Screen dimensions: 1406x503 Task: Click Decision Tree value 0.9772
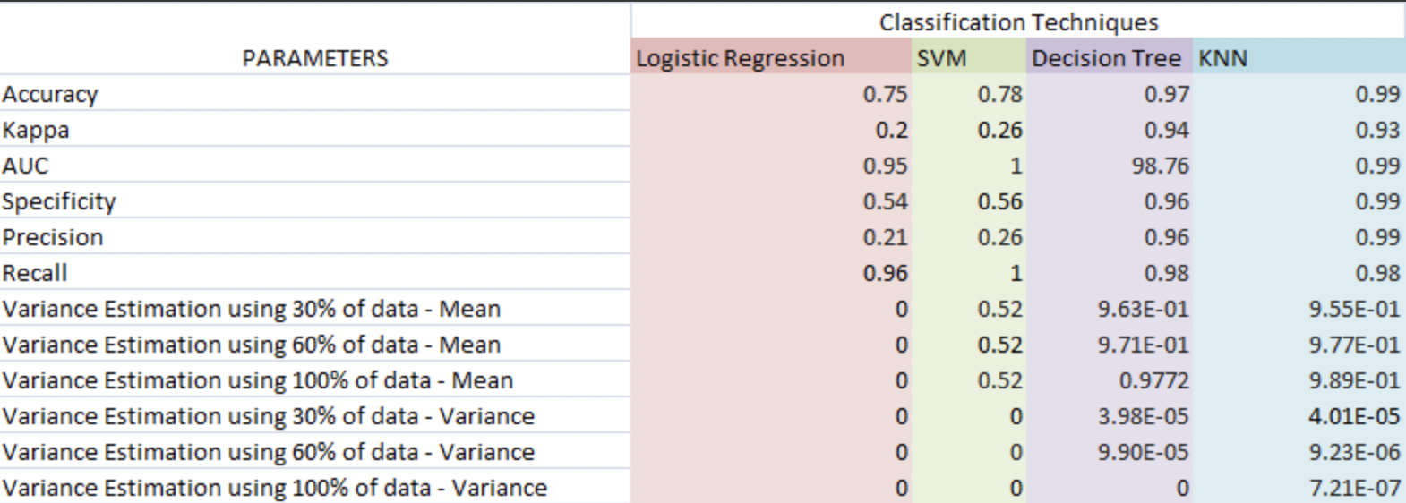coord(1110,380)
